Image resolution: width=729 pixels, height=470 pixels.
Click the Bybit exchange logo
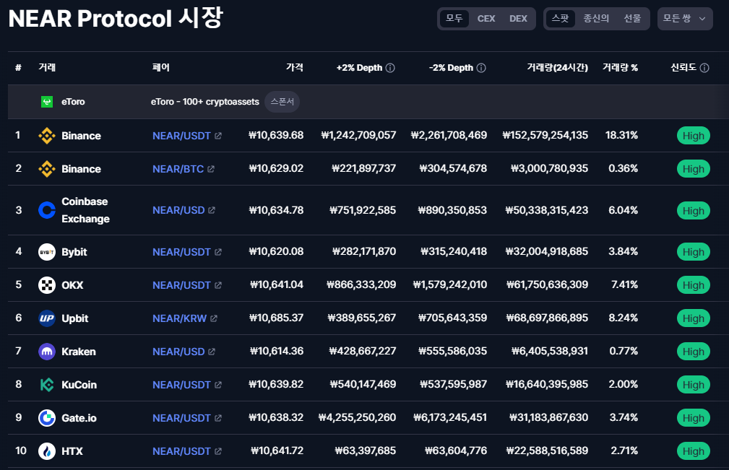tap(47, 252)
